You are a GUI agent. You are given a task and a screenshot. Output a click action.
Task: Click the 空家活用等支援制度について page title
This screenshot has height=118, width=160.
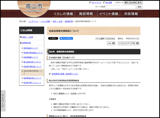(64, 31)
